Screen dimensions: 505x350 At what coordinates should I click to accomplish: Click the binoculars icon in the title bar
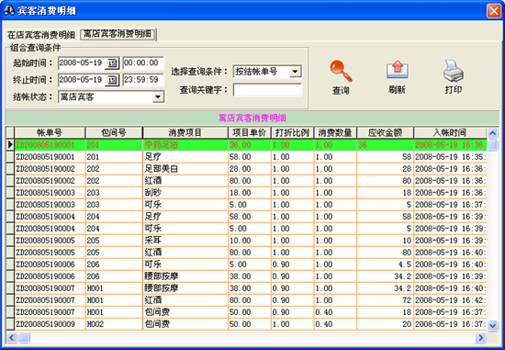click(x=9, y=11)
